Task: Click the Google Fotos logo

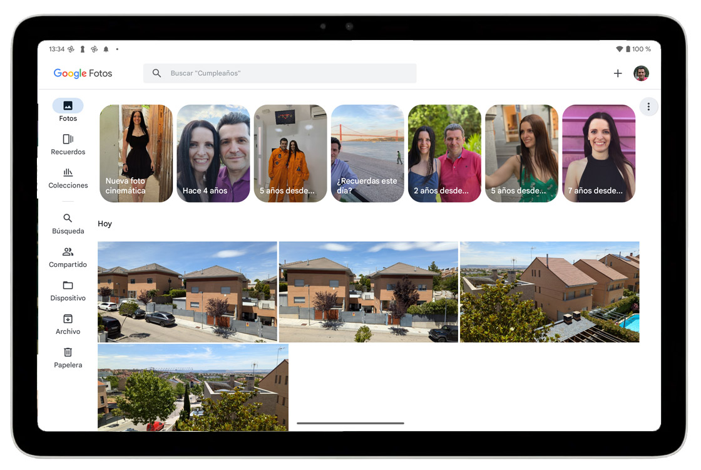Action: click(x=83, y=73)
